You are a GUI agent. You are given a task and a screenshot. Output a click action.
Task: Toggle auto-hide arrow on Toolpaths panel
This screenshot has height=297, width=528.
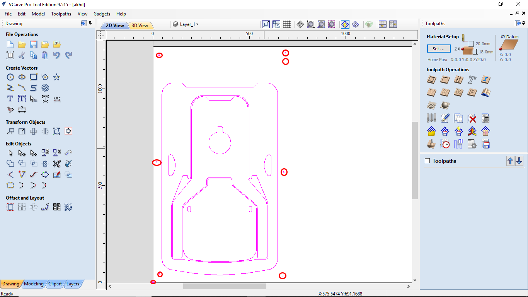tap(517, 24)
